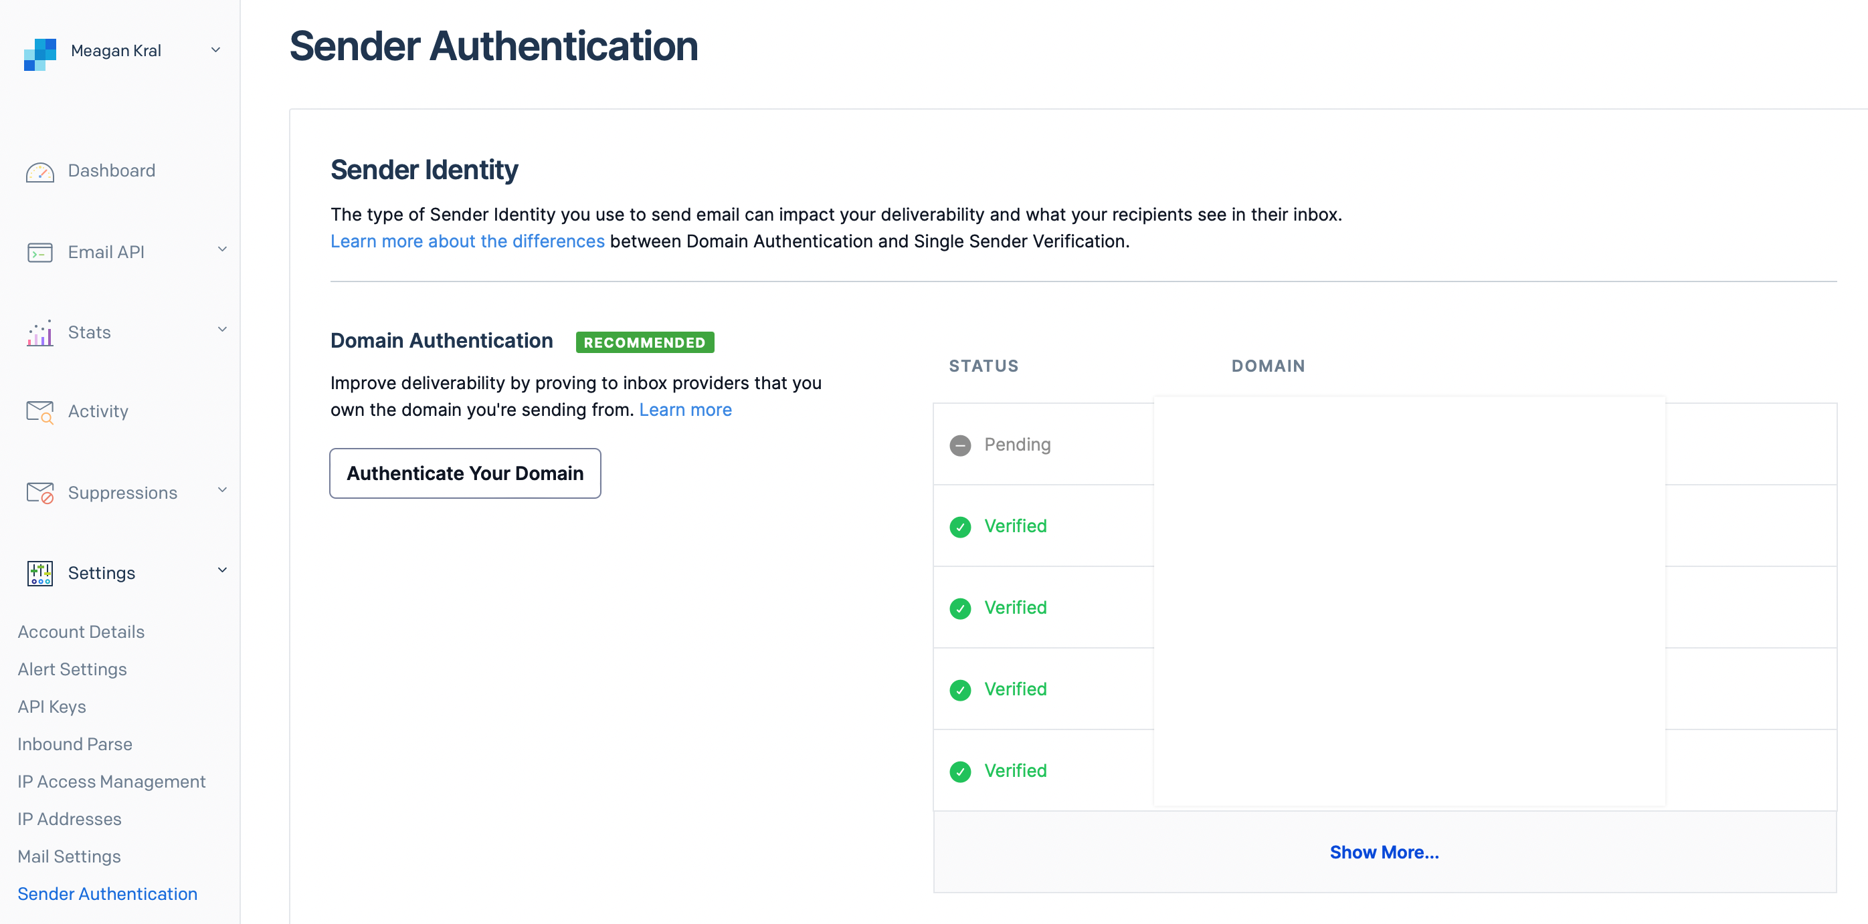Click the Email API terminal icon
1868x924 pixels.
pos(40,252)
